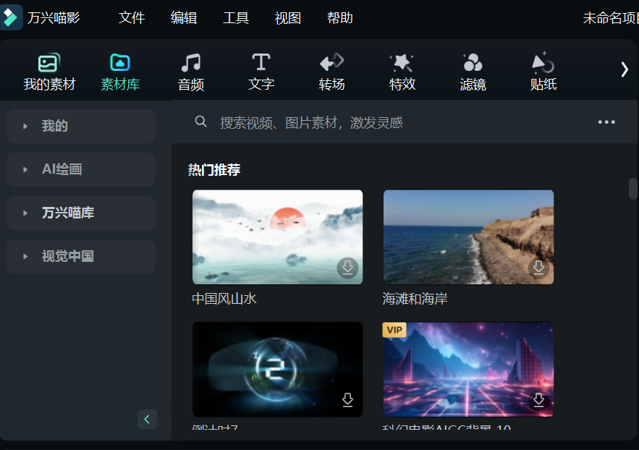Image resolution: width=639 pixels, height=450 pixels.
Task: Expand the 视觉中国 section
Action: pyautogui.click(x=80, y=256)
